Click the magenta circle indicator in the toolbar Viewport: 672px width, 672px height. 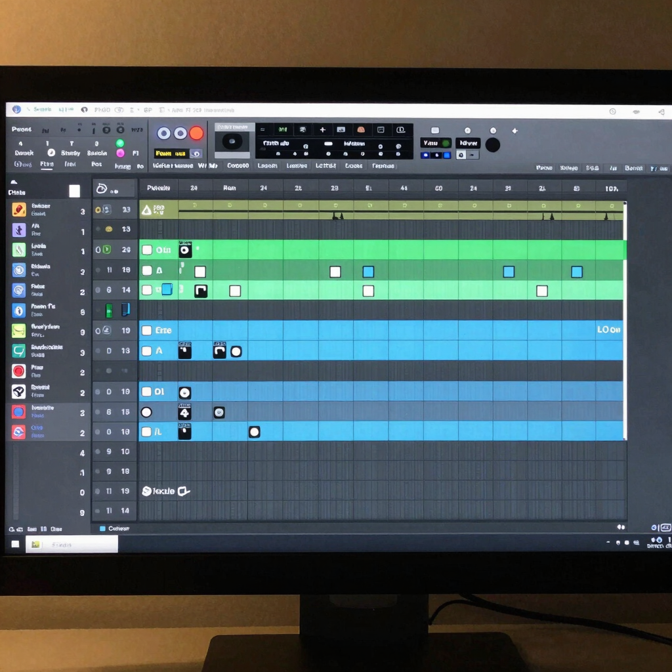point(121,153)
